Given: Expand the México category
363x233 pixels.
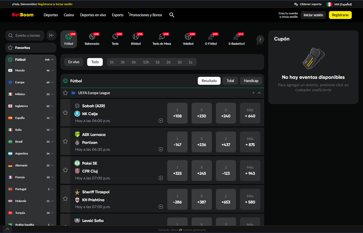Looking at the screenshot, I should [52, 94].
